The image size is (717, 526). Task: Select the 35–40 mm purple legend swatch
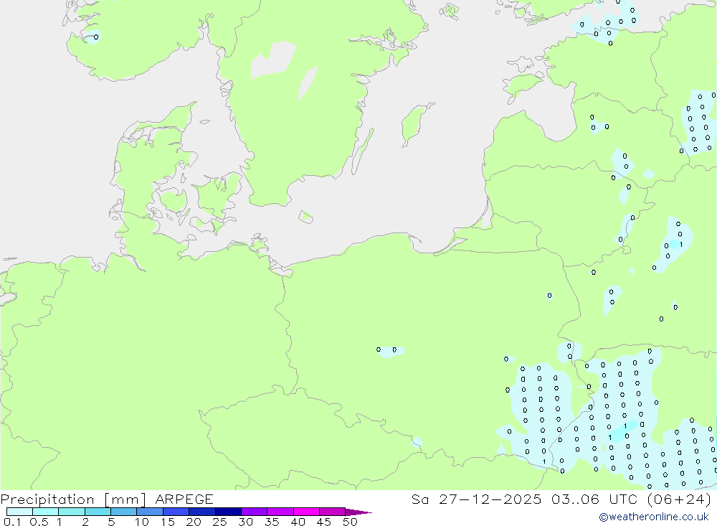click(280, 512)
